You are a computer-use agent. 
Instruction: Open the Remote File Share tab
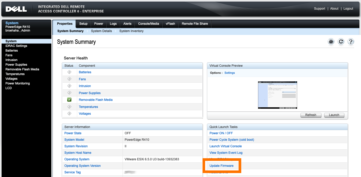tap(195, 24)
